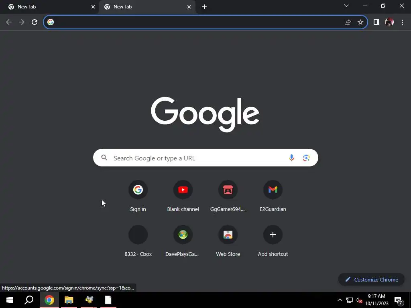Open the notification center icon

click(x=399, y=300)
